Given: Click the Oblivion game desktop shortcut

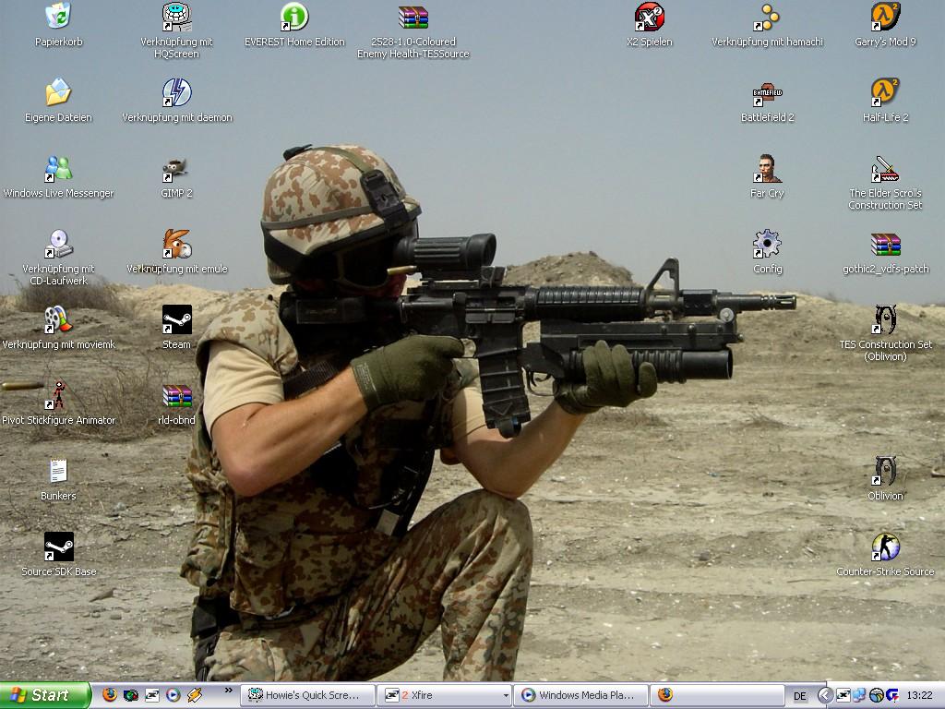Looking at the screenshot, I should click(885, 472).
